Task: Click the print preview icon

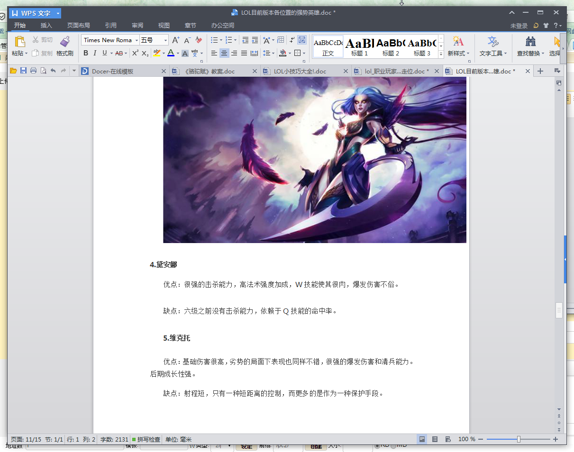Action: (x=43, y=71)
